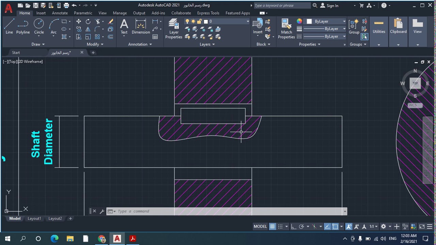Open the Dimension tool

click(x=141, y=26)
